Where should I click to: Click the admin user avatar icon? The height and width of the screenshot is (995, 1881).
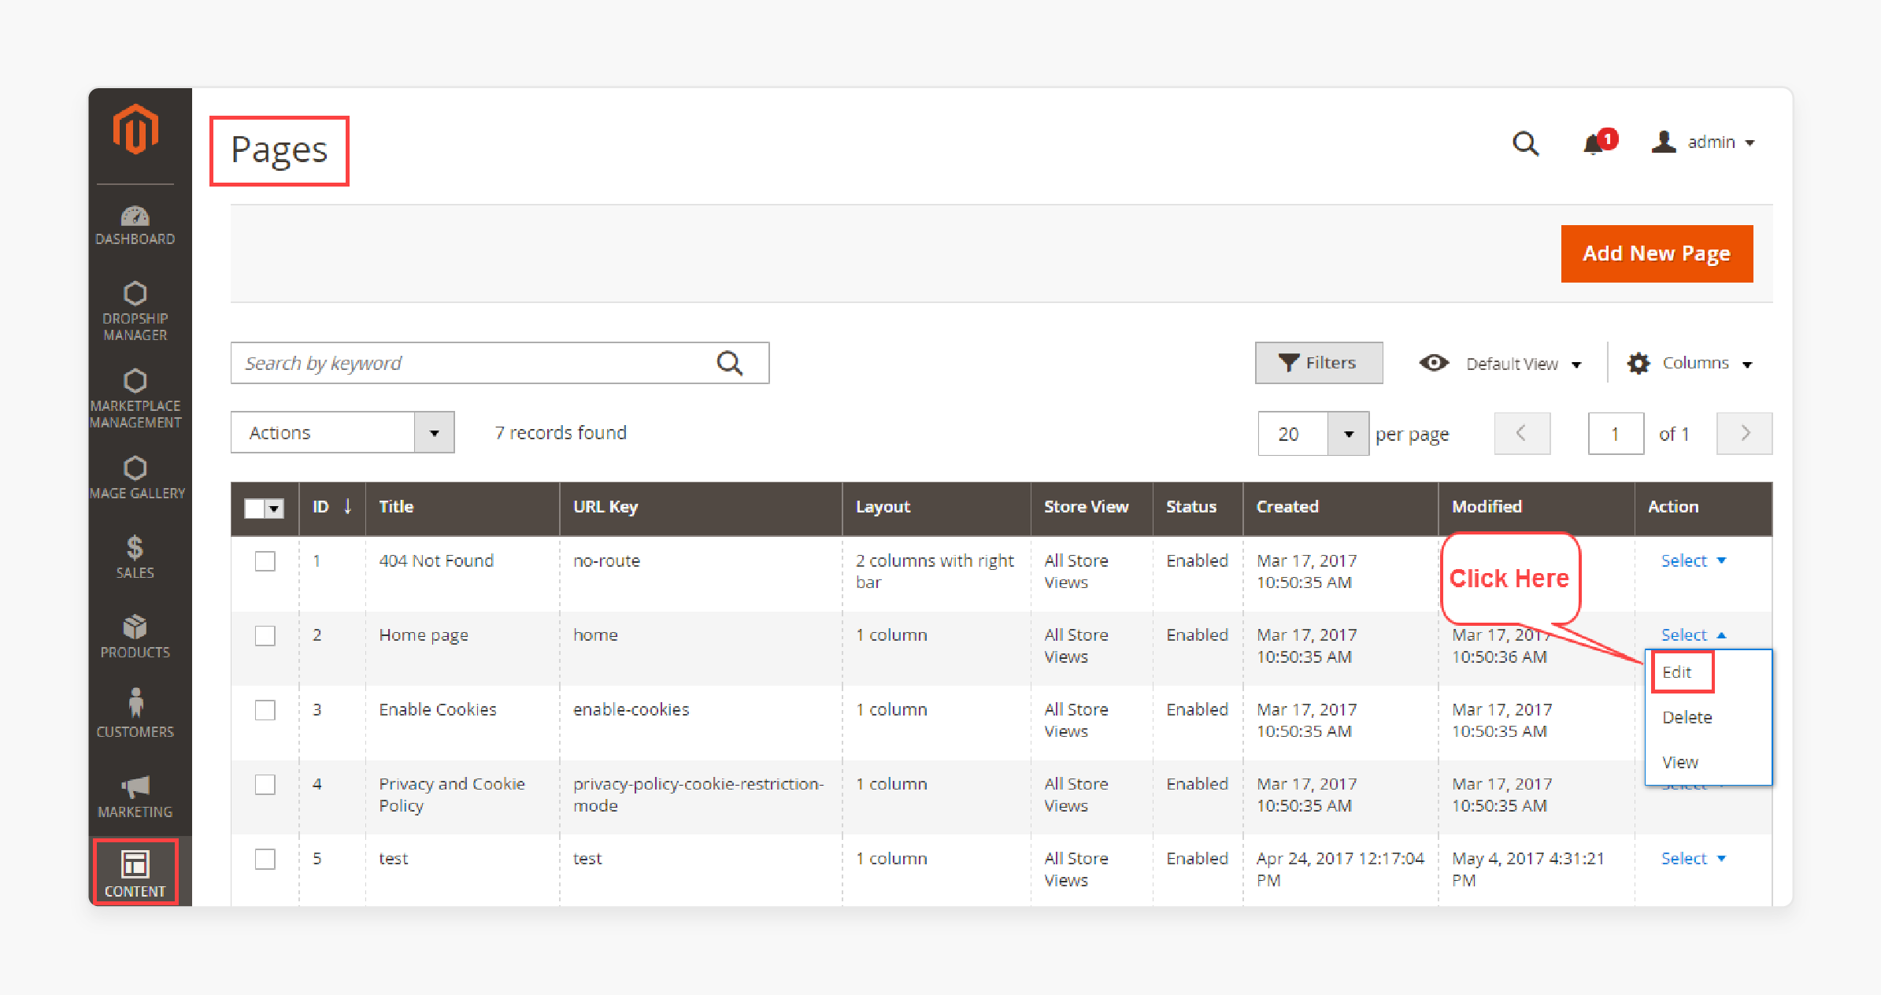point(1664,142)
